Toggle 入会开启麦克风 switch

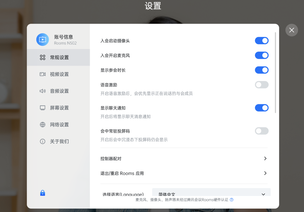[x=261, y=55]
